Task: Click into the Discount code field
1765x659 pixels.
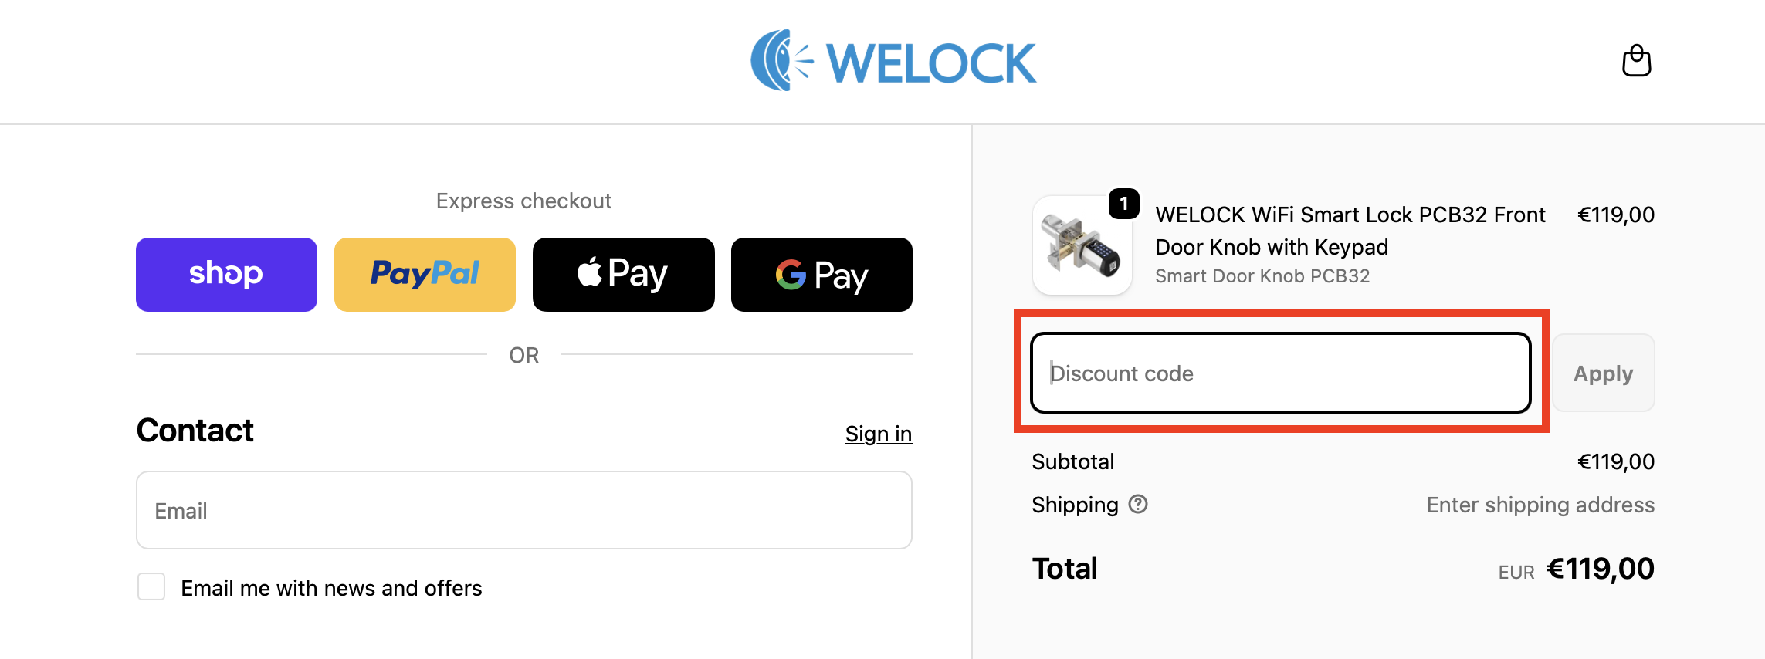Action: [1280, 373]
